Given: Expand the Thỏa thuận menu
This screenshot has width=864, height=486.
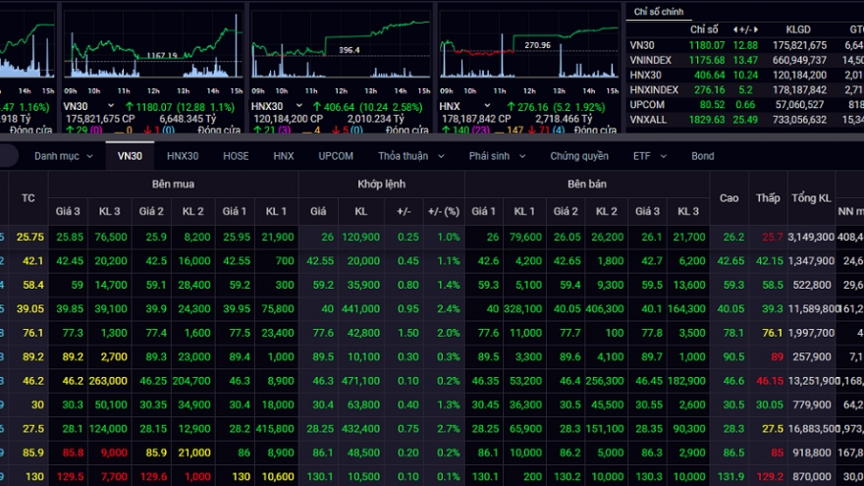Looking at the screenshot, I should [408, 156].
